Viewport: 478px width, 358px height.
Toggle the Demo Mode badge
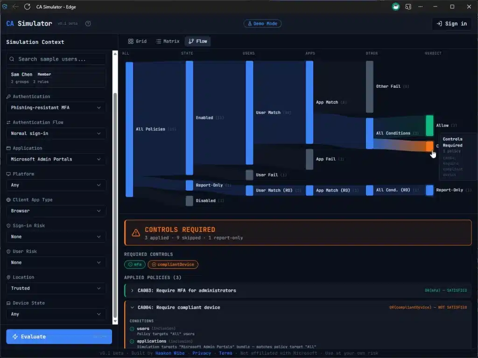262,24
